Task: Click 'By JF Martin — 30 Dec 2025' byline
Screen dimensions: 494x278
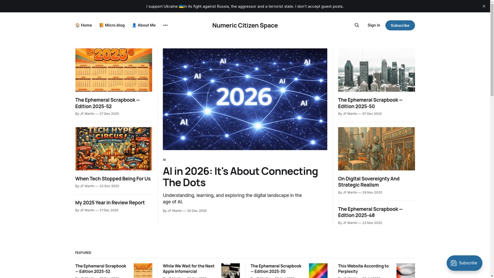Action: 185,211
